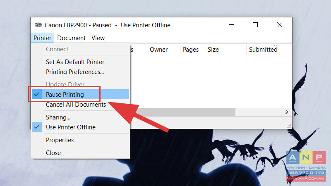This screenshot has width=331, height=186.
Task: Open Printing Preferences...
Action: tap(80, 72)
